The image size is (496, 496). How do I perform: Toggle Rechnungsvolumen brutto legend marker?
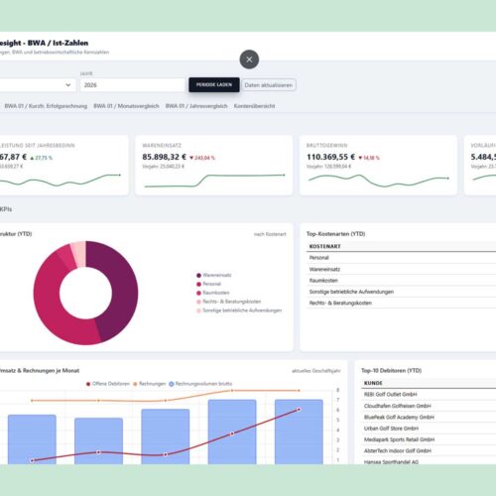pos(172,384)
